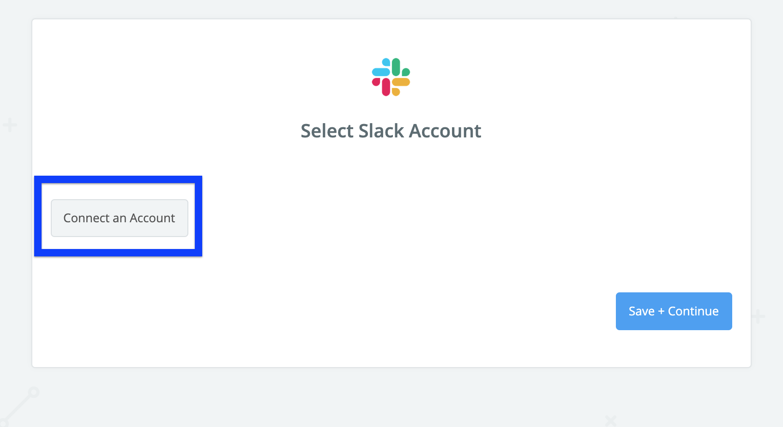Screen dimensions: 783x427
Task: Click the Connect an Account button
Action: (120, 218)
